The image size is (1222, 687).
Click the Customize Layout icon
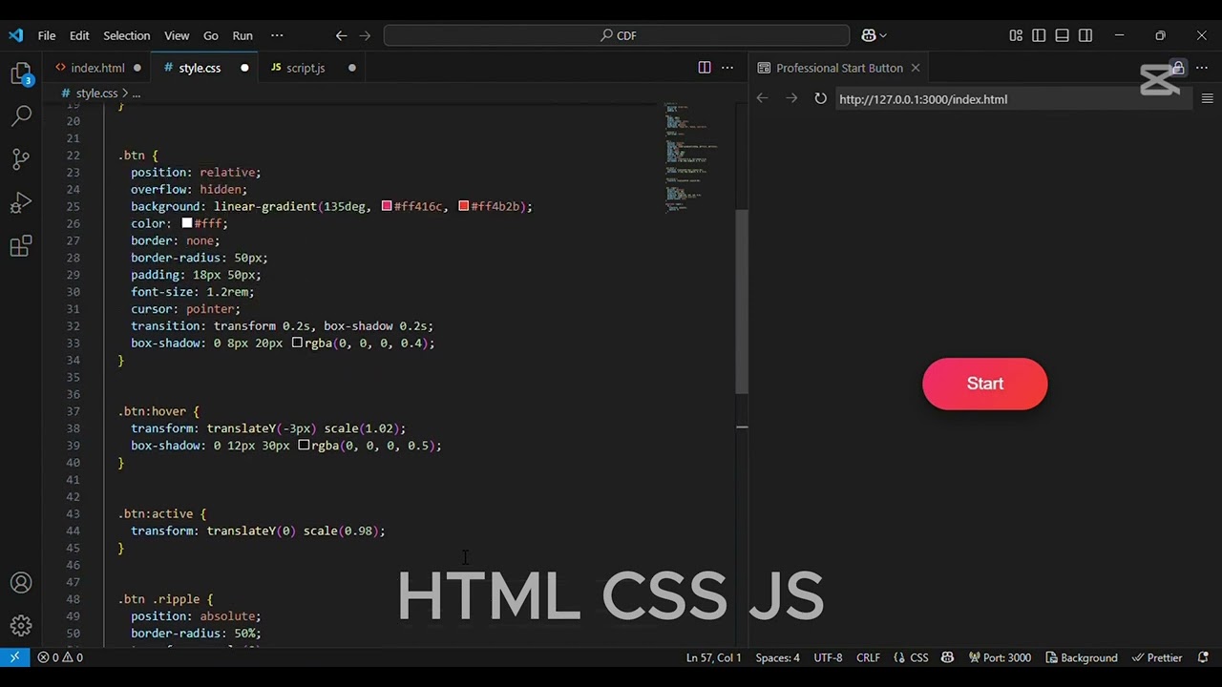(x=1016, y=35)
